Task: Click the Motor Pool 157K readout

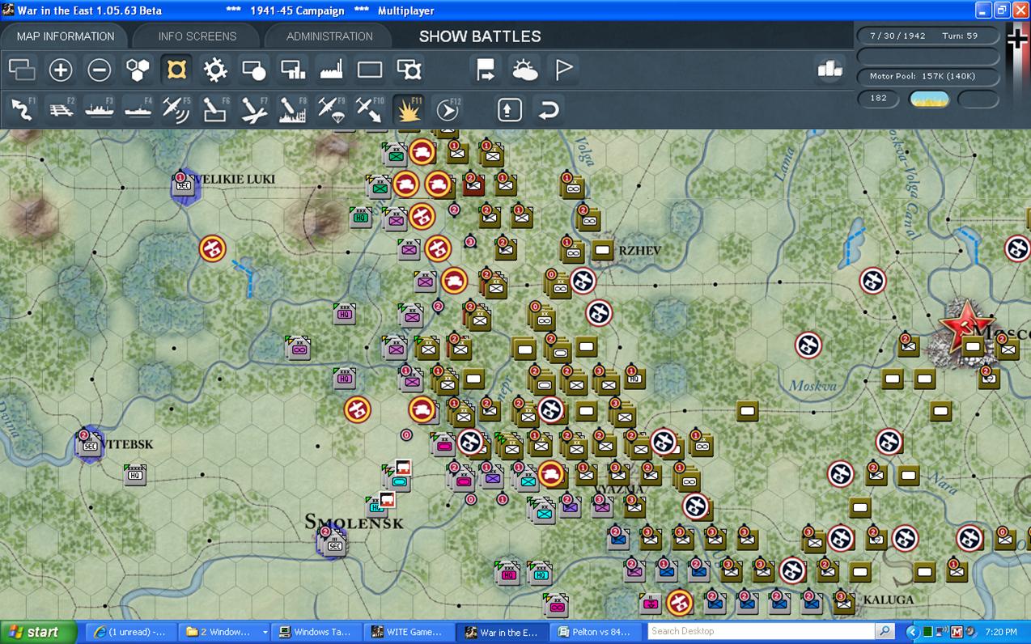Action: 928,76
